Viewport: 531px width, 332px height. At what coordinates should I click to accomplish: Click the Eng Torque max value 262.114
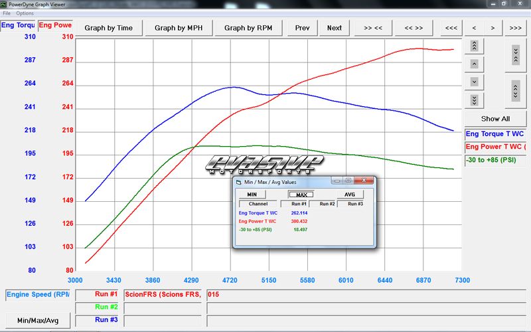click(x=299, y=213)
